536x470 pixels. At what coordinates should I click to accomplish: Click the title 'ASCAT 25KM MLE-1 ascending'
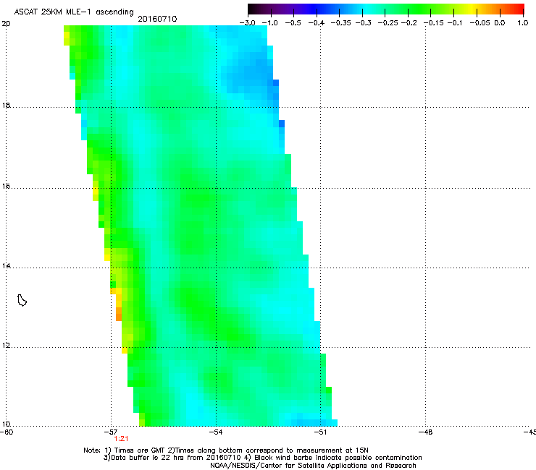[x=74, y=12]
